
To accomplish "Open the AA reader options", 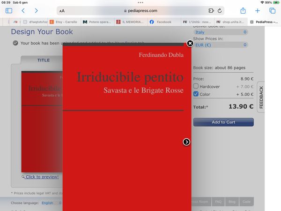I will [x=62, y=11].
